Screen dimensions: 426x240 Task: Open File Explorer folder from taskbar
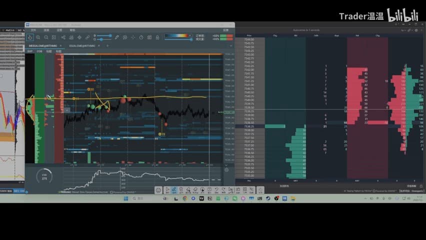[293, 198]
